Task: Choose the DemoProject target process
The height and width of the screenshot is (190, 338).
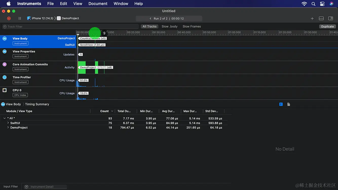Action: click(x=68, y=18)
